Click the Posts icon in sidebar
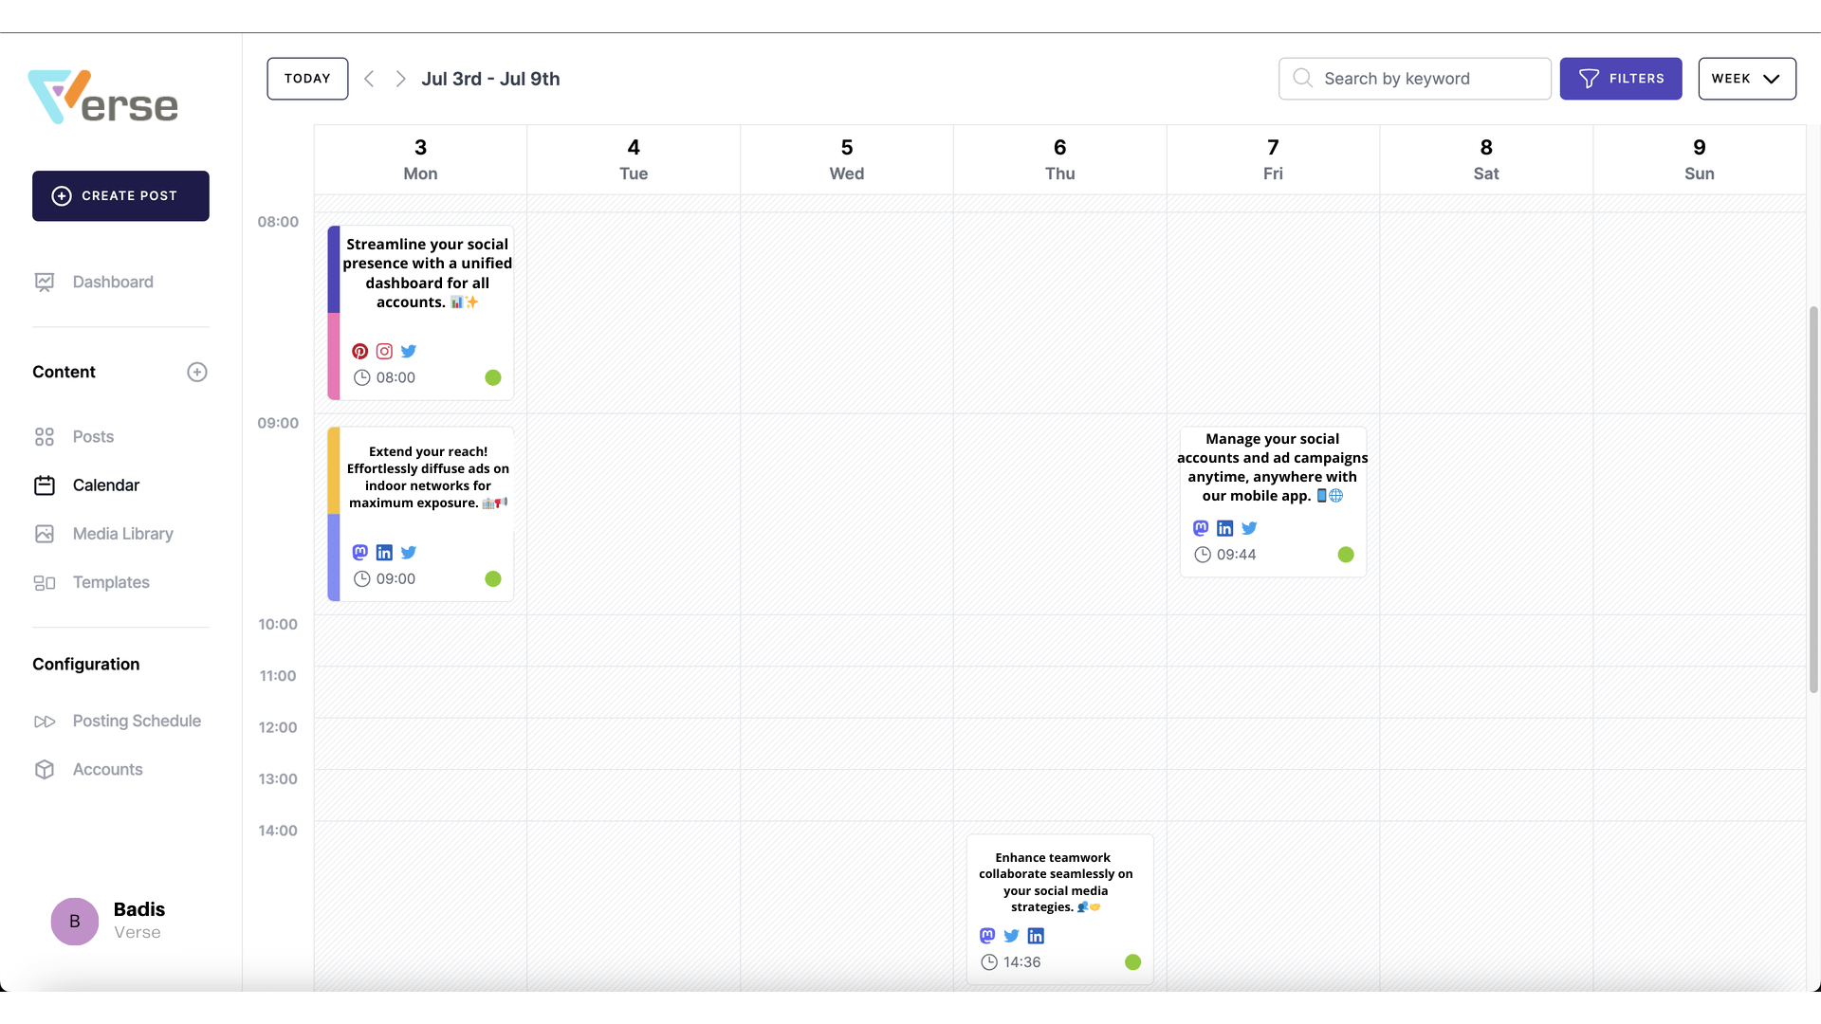This screenshot has height=1024, width=1821. tap(44, 436)
